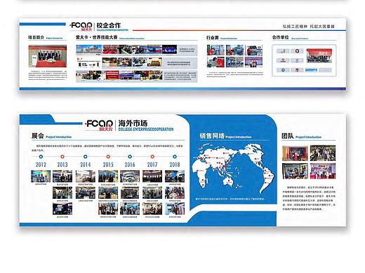The height and width of the screenshot is (273, 365).
Task: Click the 销售网络 section heading
Action: coord(212,136)
